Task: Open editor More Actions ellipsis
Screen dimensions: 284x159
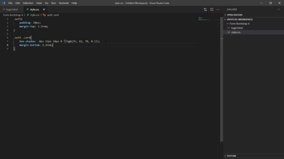Action: 218,9
